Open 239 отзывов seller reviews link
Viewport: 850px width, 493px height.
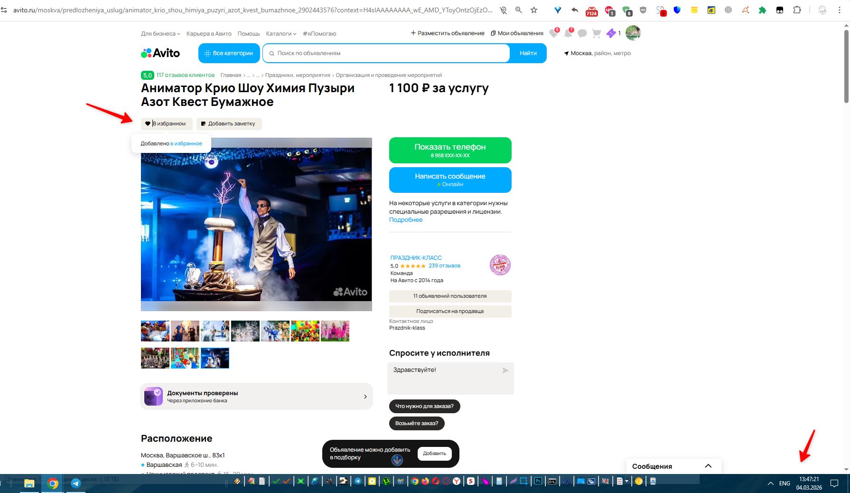444,266
